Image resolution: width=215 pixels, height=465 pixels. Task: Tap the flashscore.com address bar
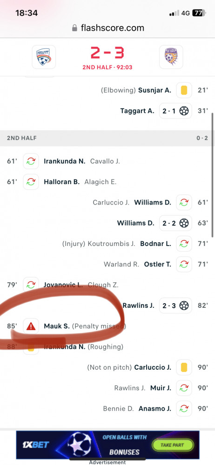point(108,28)
